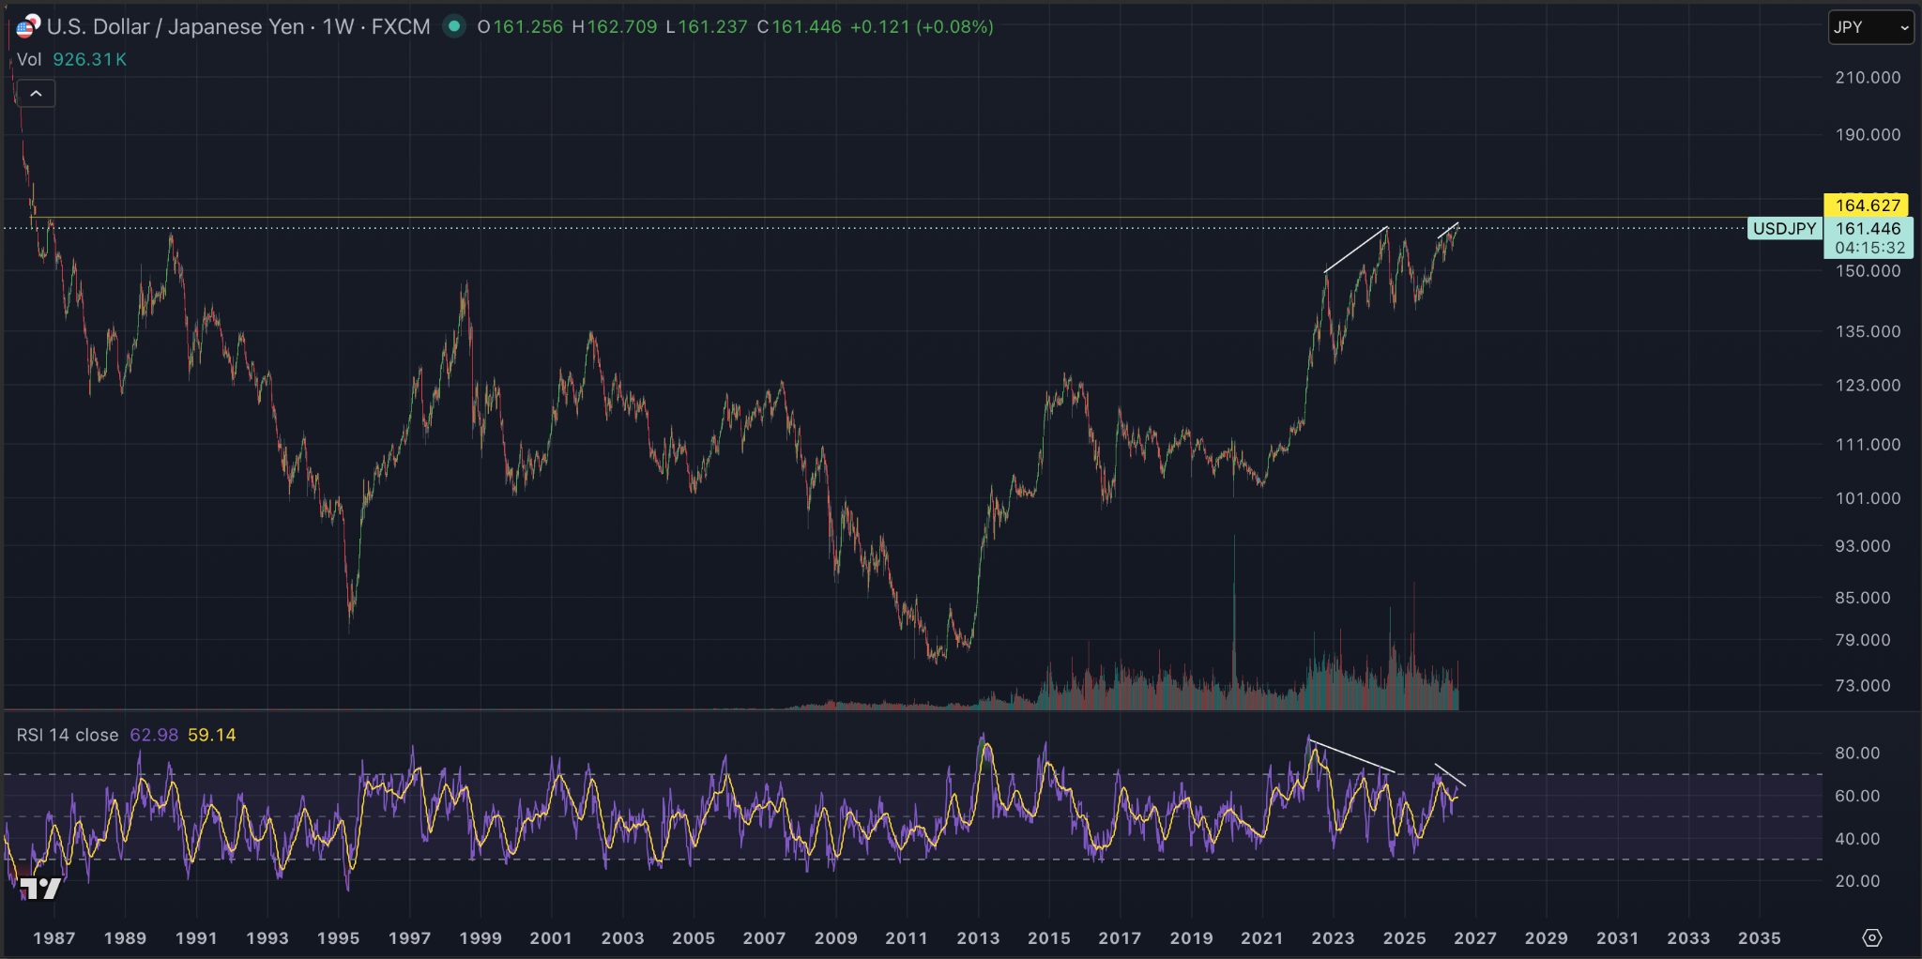Click the "93.000" price axis label

pyautogui.click(x=1863, y=545)
